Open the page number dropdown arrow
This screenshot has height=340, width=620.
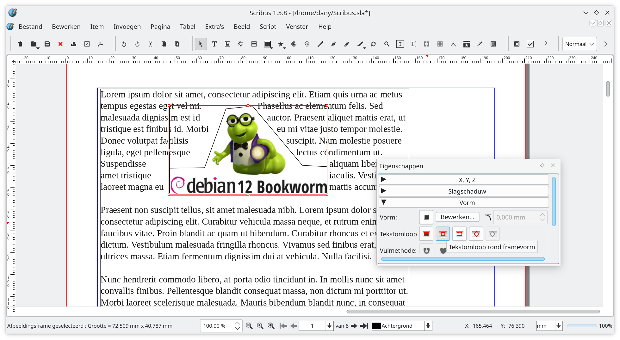point(329,326)
